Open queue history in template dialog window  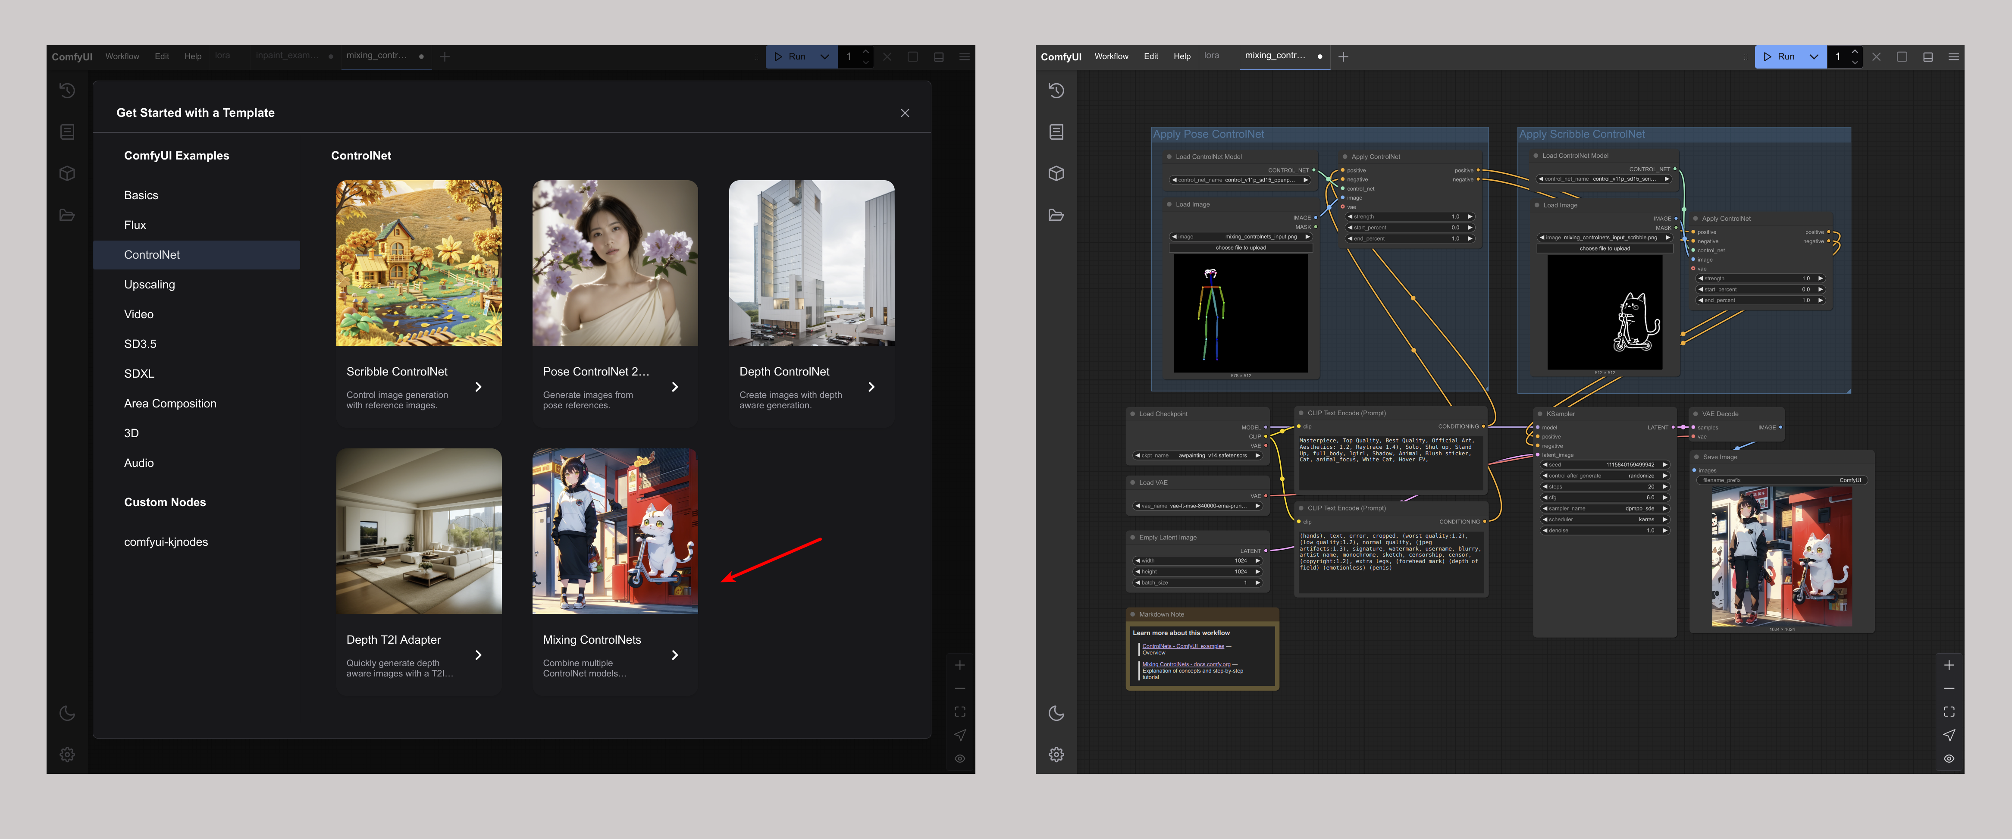[67, 91]
